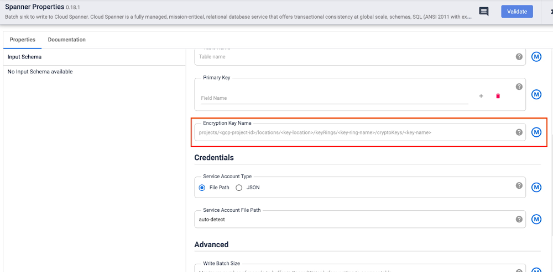
Task: Open the comments chat icon
Action: pos(484,12)
